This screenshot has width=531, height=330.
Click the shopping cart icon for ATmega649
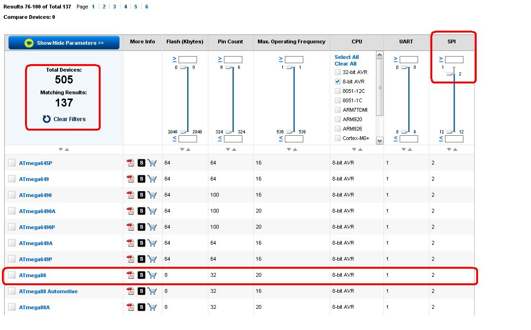153,179
